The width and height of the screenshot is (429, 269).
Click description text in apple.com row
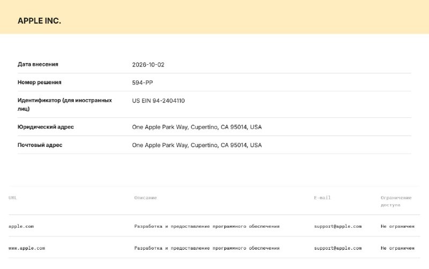click(x=207, y=226)
